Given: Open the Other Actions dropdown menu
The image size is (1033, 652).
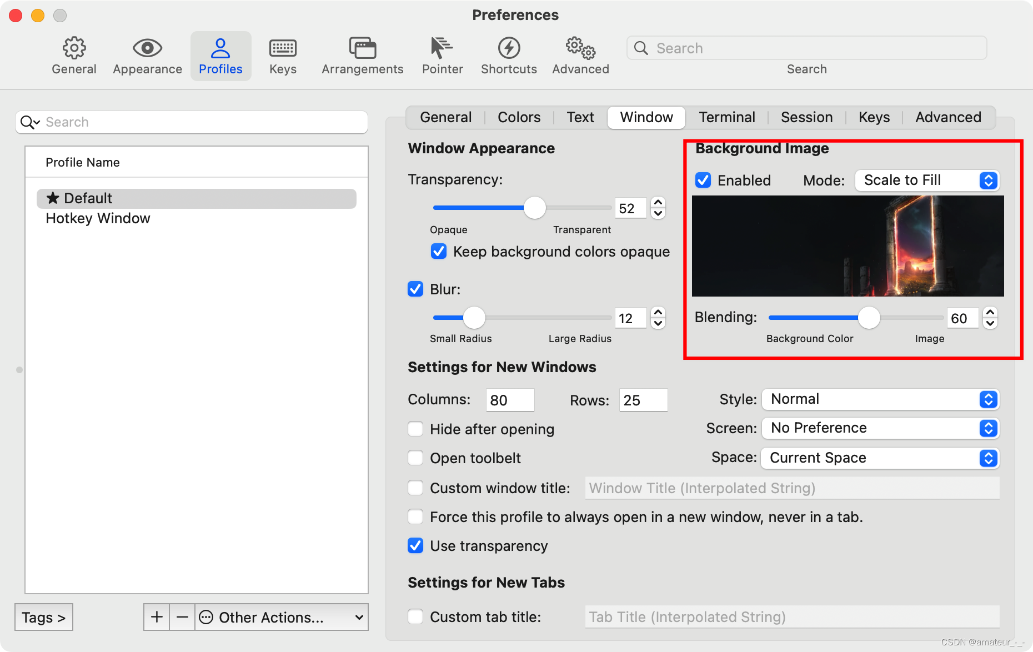Looking at the screenshot, I should (x=282, y=617).
